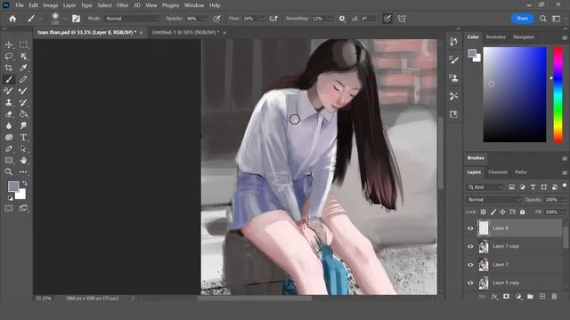Image resolution: width=570 pixels, height=320 pixels.
Task: Open the brush Mode dropdown
Action: (x=133, y=19)
